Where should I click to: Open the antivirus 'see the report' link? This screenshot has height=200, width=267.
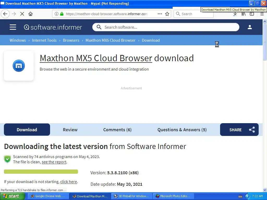click(54, 162)
